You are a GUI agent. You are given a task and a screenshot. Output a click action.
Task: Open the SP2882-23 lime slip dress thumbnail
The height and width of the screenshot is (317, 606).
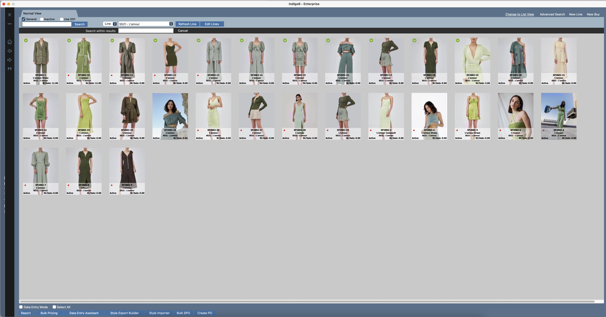click(x=84, y=116)
